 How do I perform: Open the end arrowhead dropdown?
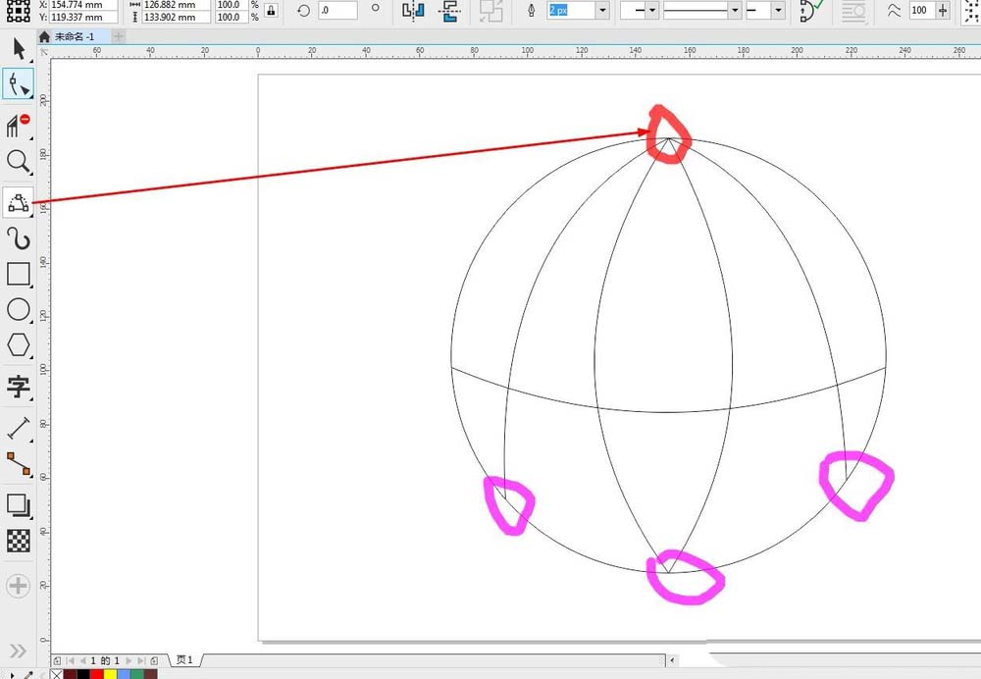click(778, 10)
